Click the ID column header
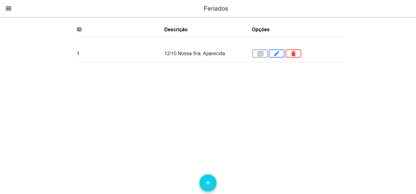The image size is (416, 194). pos(79,30)
